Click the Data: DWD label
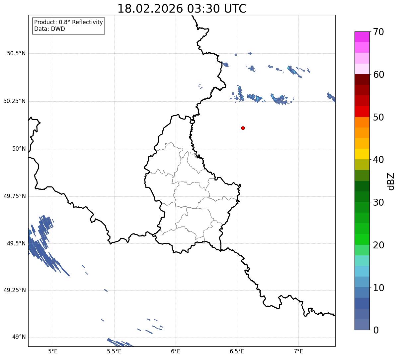The height and width of the screenshot is (358, 399). coord(49,29)
